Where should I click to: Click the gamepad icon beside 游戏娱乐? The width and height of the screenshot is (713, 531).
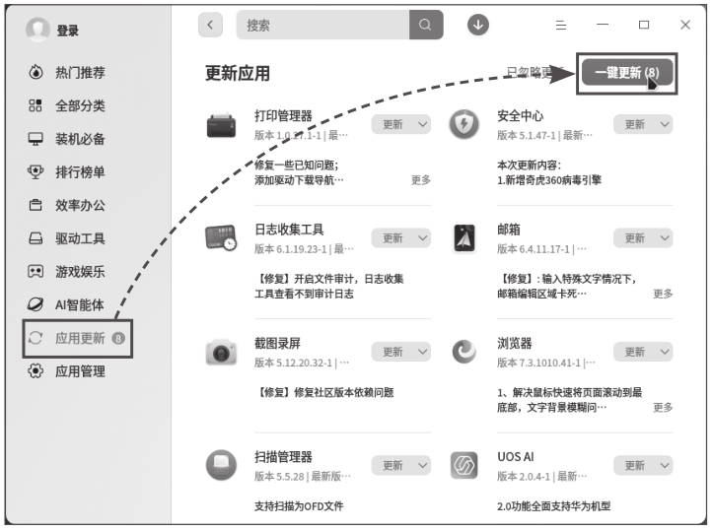pos(36,272)
